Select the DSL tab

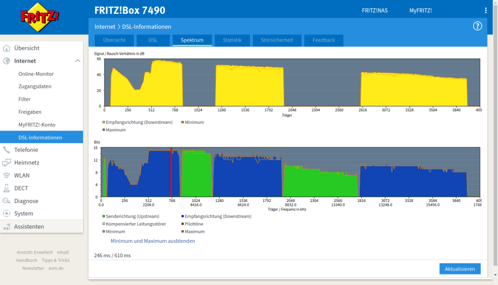point(153,40)
